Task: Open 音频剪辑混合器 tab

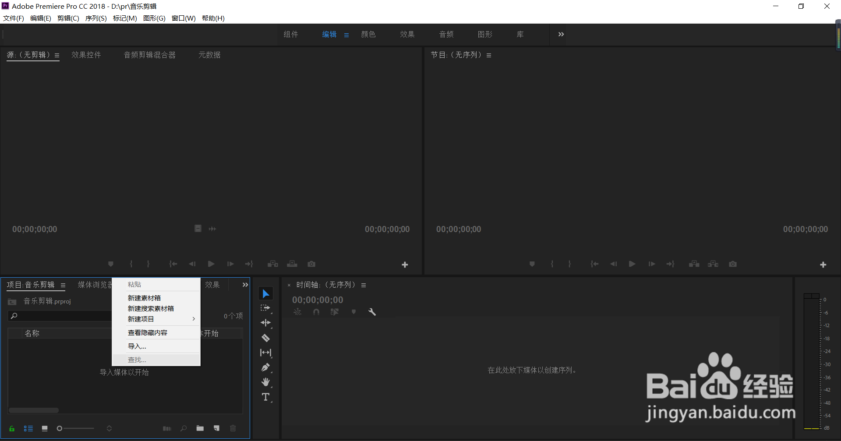Action: point(150,55)
